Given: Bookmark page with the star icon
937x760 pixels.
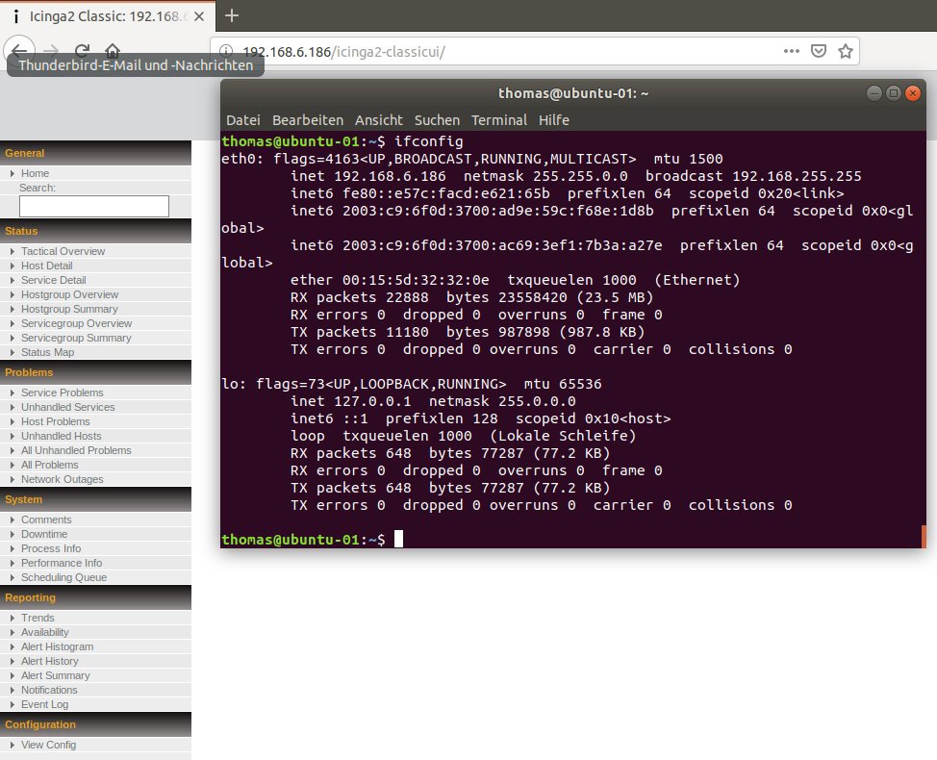Looking at the screenshot, I should [x=845, y=51].
